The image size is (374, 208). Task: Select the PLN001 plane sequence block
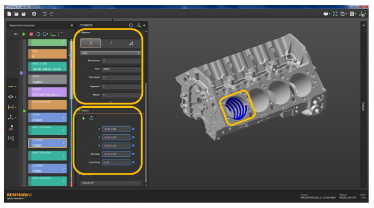point(47,117)
